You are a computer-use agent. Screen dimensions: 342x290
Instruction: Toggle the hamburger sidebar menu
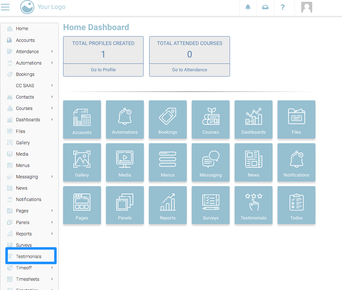click(x=5, y=7)
